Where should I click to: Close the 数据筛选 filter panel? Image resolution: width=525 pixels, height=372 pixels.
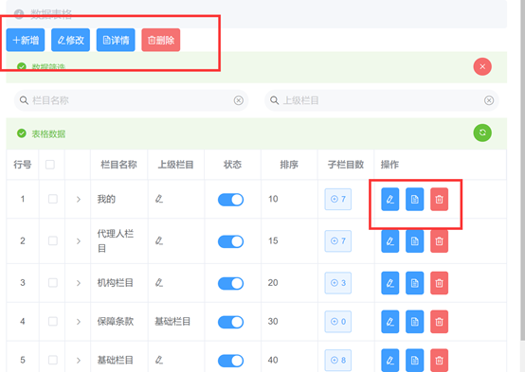pos(482,66)
